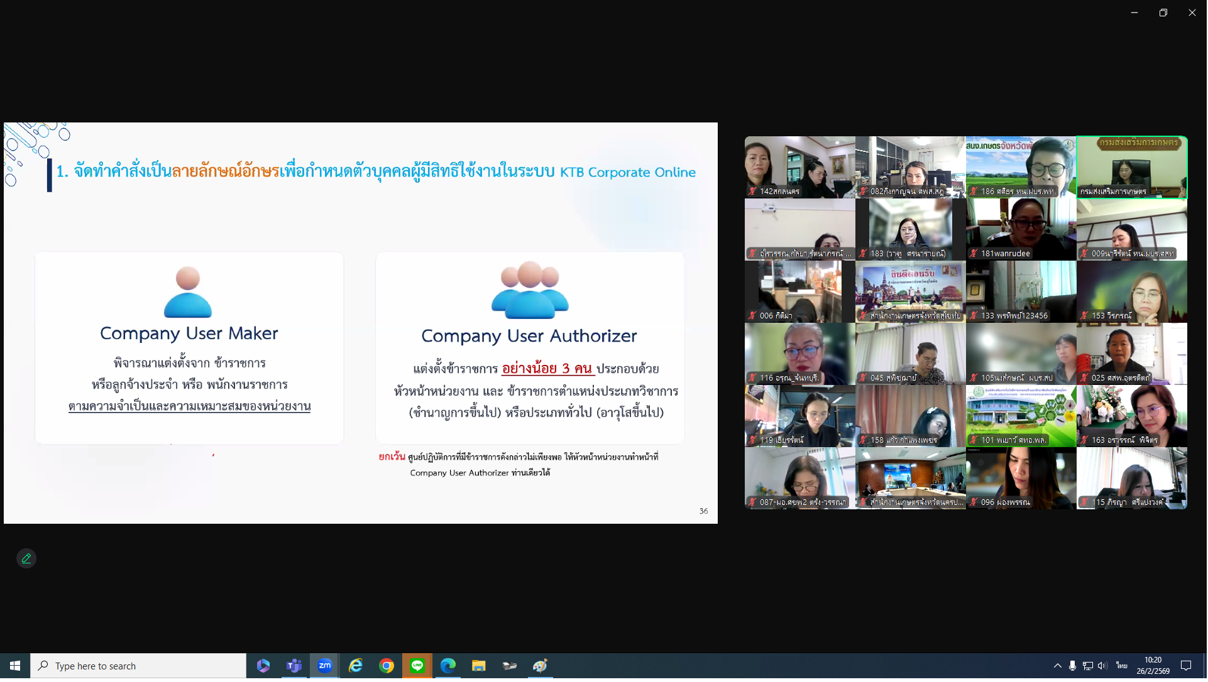Select participant video 133
The height and width of the screenshot is (682, 1208).
point(1021,291)
